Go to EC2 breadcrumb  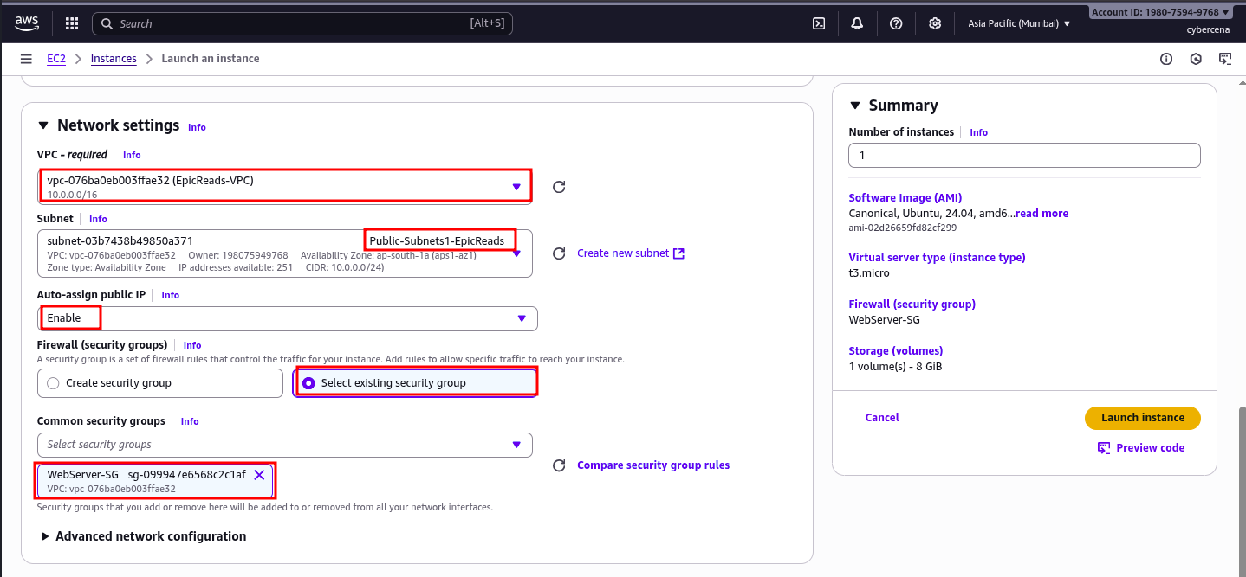tap(56, 59)
